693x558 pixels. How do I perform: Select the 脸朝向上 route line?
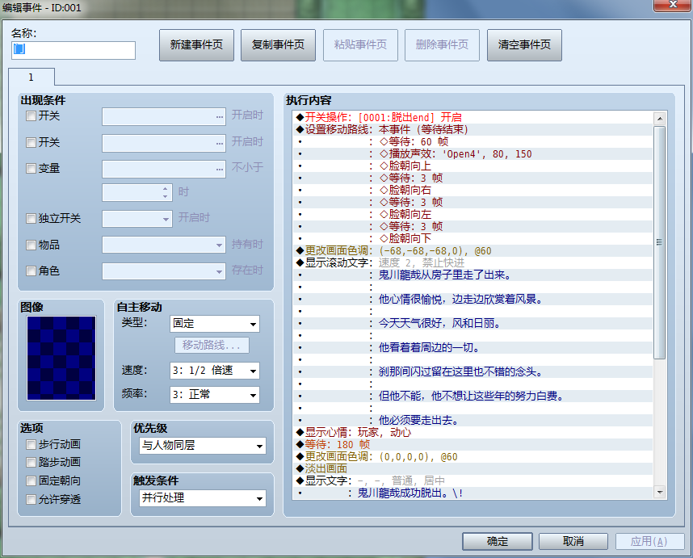point(472,166)
